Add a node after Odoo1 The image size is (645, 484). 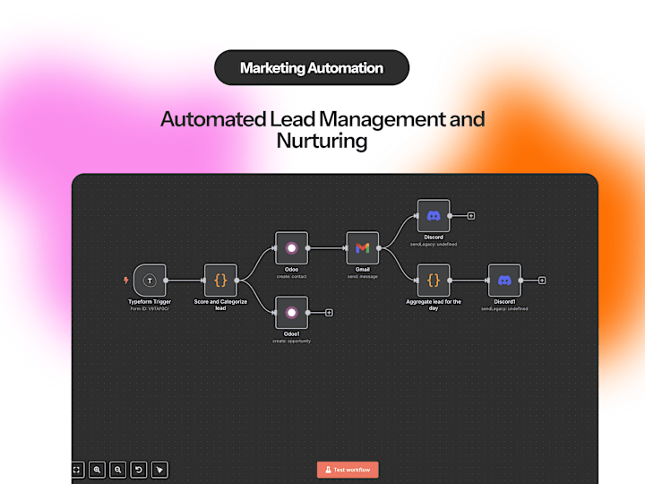329,313
